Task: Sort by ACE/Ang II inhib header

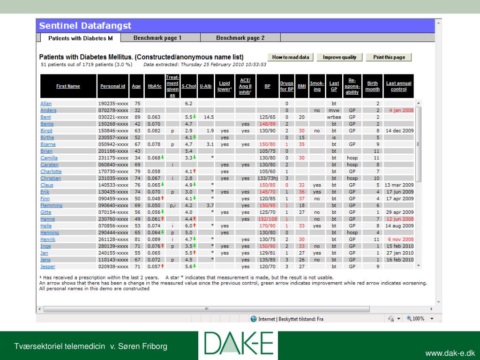Action: (245, 86)
